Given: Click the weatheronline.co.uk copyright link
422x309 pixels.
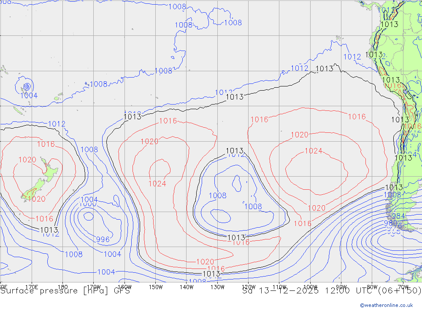Looking at the screenshot, I should click(387, 305).
